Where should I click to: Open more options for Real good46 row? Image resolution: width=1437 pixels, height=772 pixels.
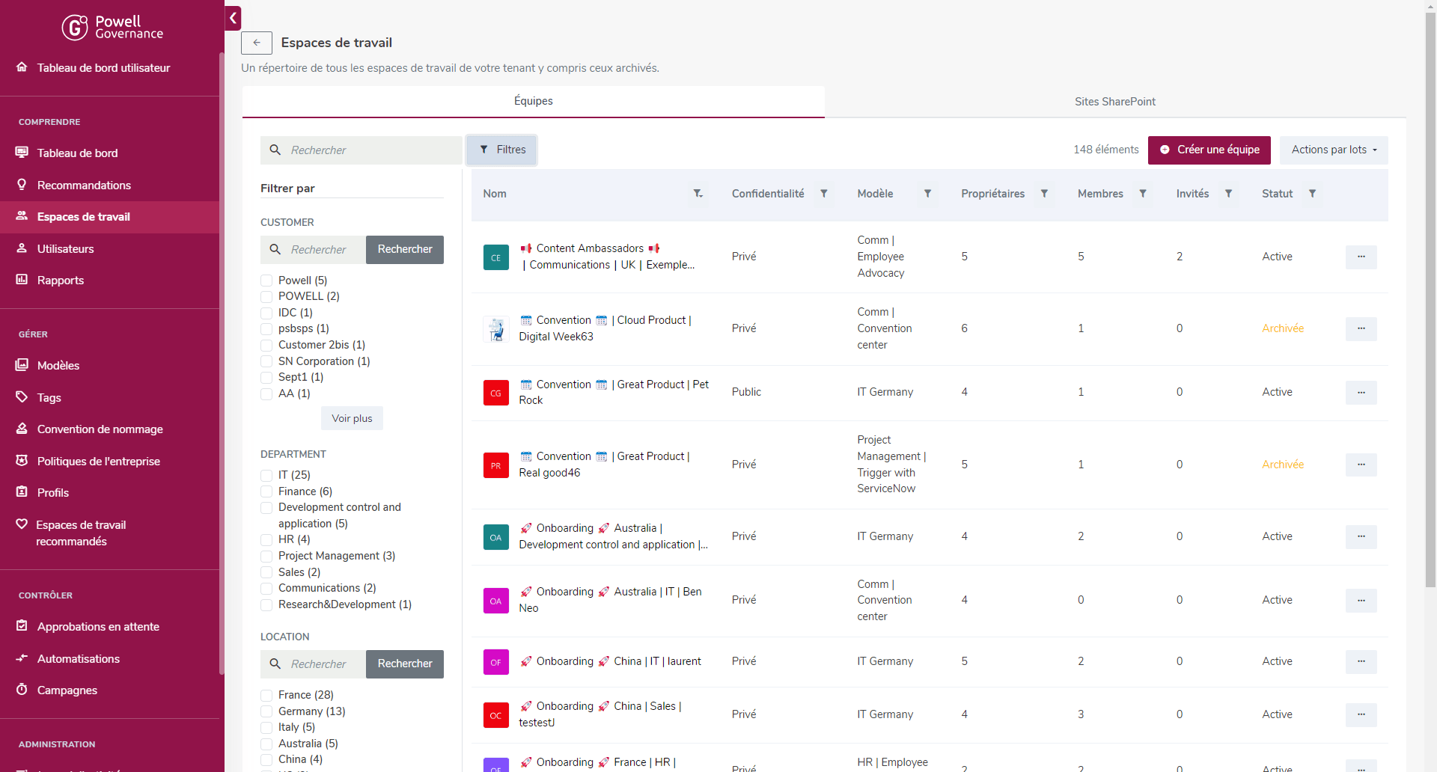[1361, 465]
